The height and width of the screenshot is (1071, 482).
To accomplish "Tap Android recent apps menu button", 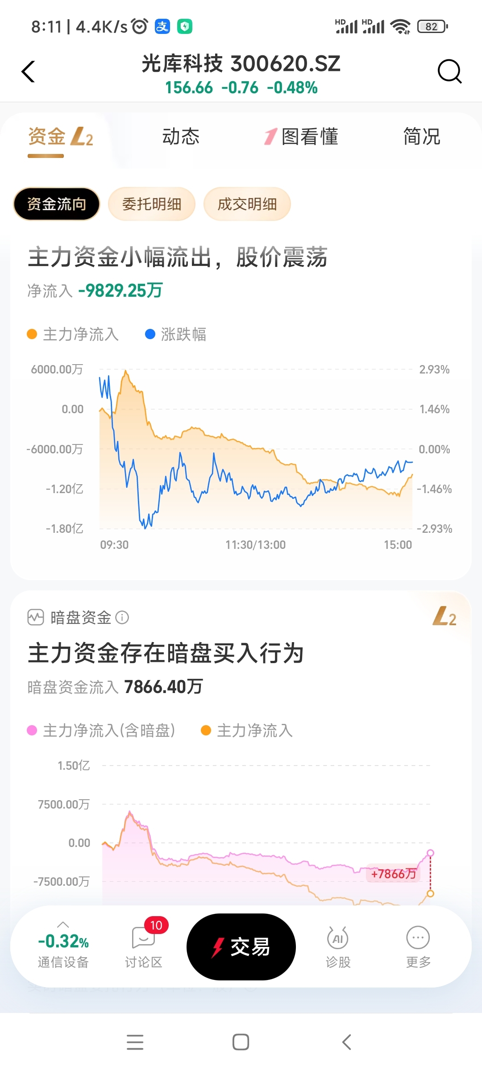I will point(135,1042).
